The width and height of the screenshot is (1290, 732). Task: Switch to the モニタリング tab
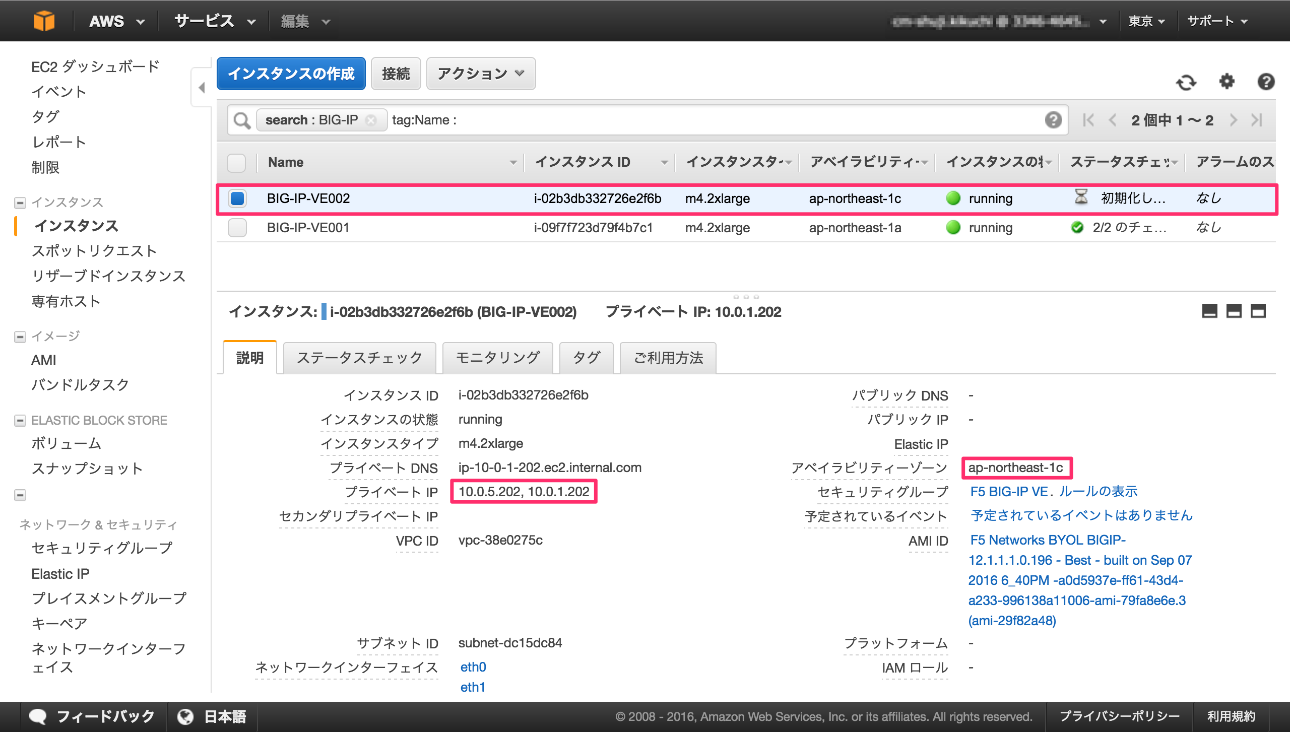coord(497,358)
